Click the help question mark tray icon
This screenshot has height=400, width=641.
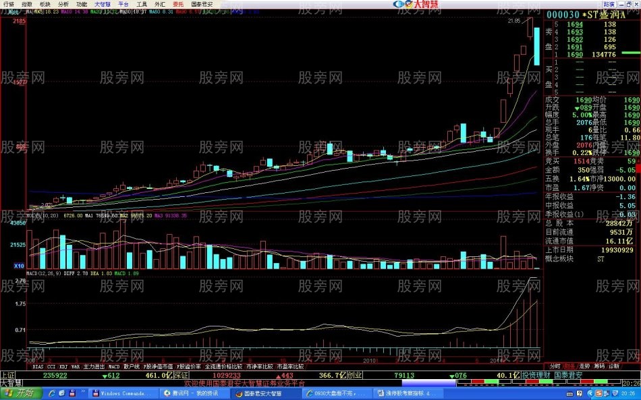579,393
